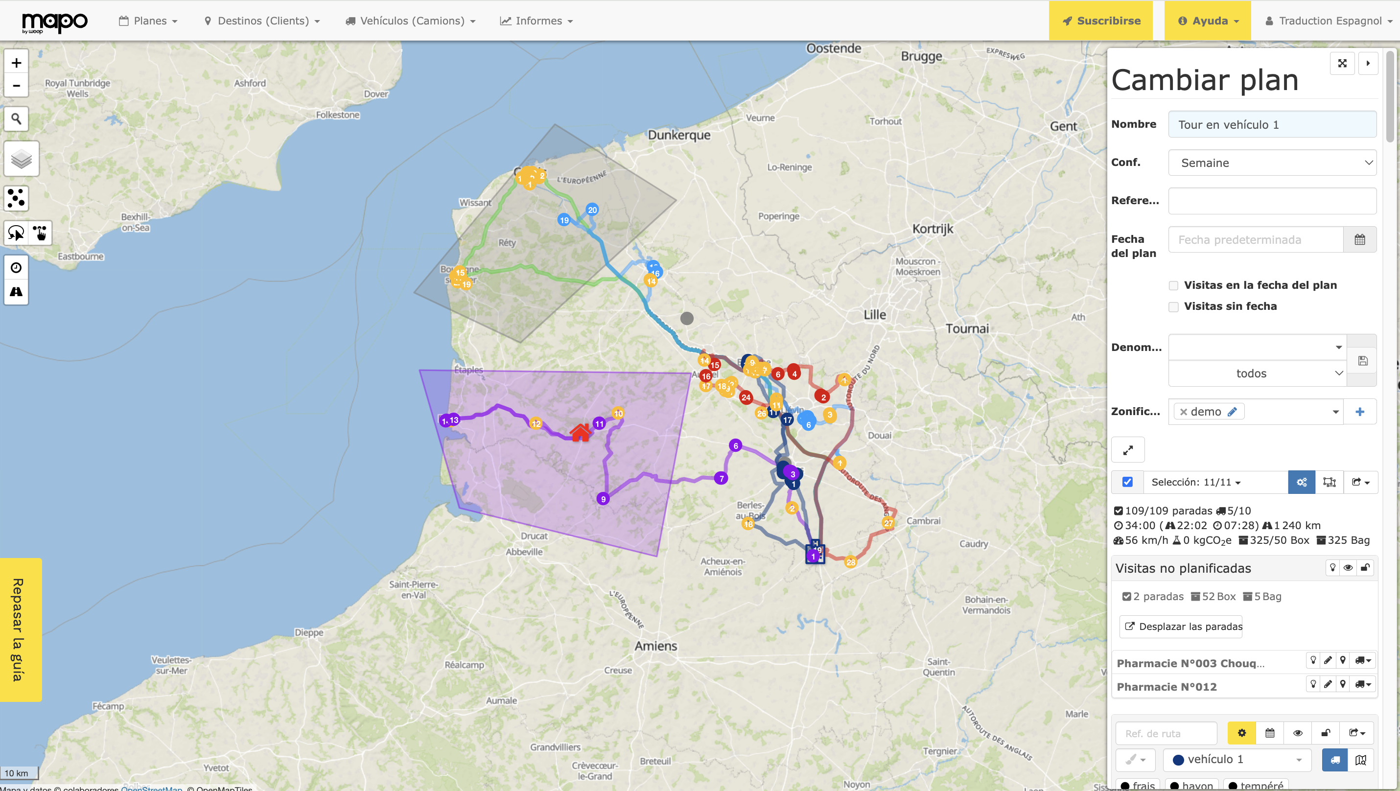Activate the multi-point hand selection tool
1400x791 pixels.
(40, 233)
